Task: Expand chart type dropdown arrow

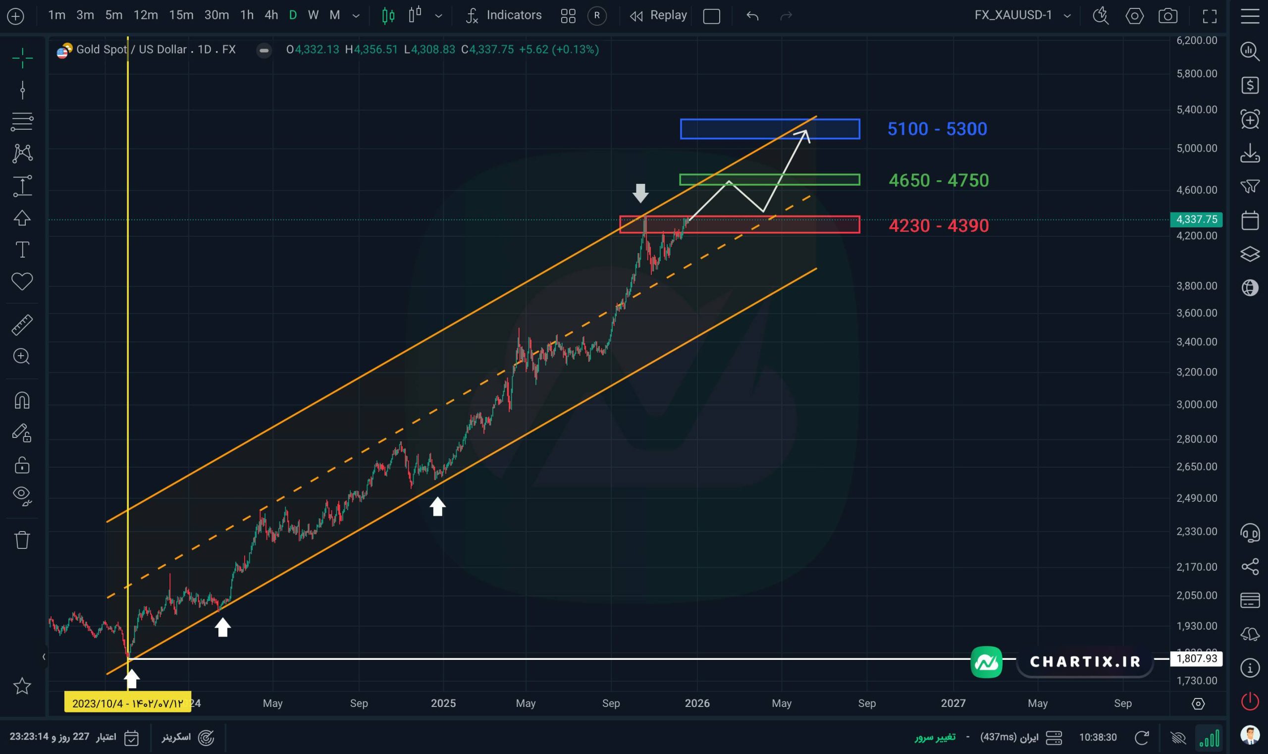Action: [438, 16]
